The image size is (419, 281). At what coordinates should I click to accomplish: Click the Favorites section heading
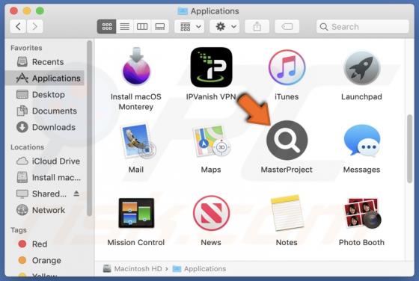click(26, 48)
